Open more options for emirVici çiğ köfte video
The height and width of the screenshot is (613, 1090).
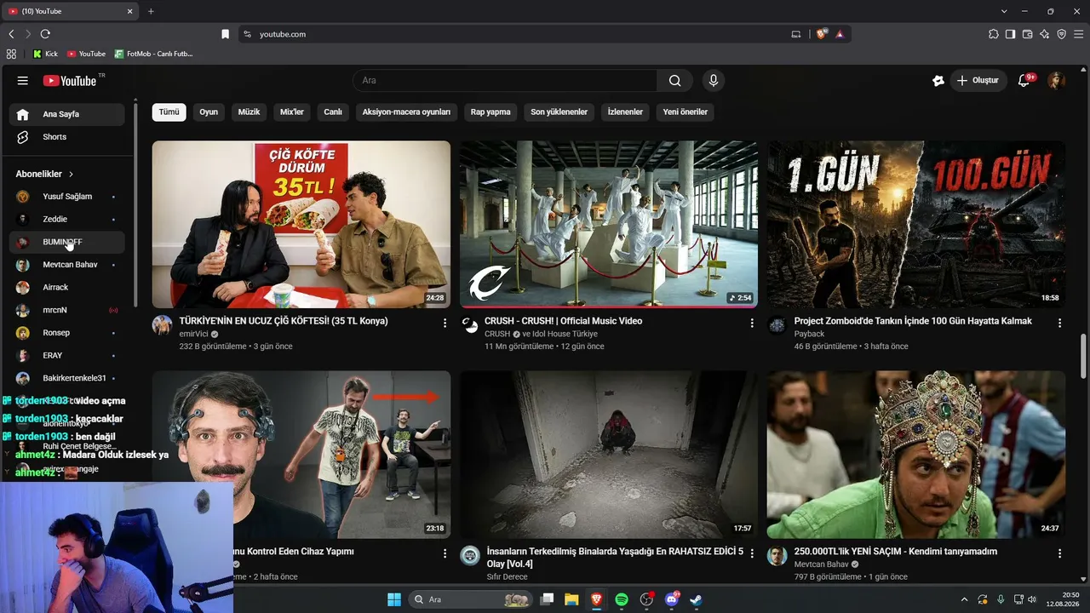pos(445,324)
